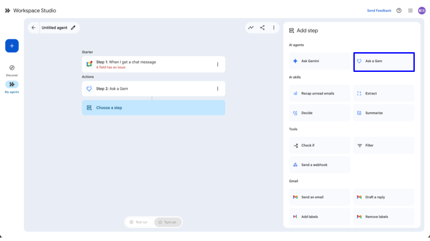This screenshot has height=241, width=430.
Task: Select the Ask Gemini step
Action: point(320,61)
